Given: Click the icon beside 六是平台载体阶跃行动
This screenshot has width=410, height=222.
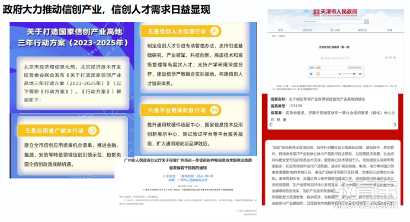Looking at the screenshot, I should (214, 110).
